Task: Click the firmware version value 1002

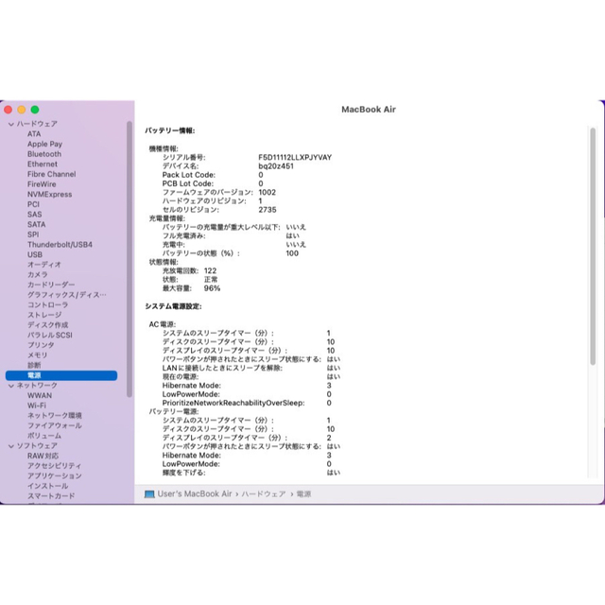Action: pyautogui.click(x=267, y=192)
